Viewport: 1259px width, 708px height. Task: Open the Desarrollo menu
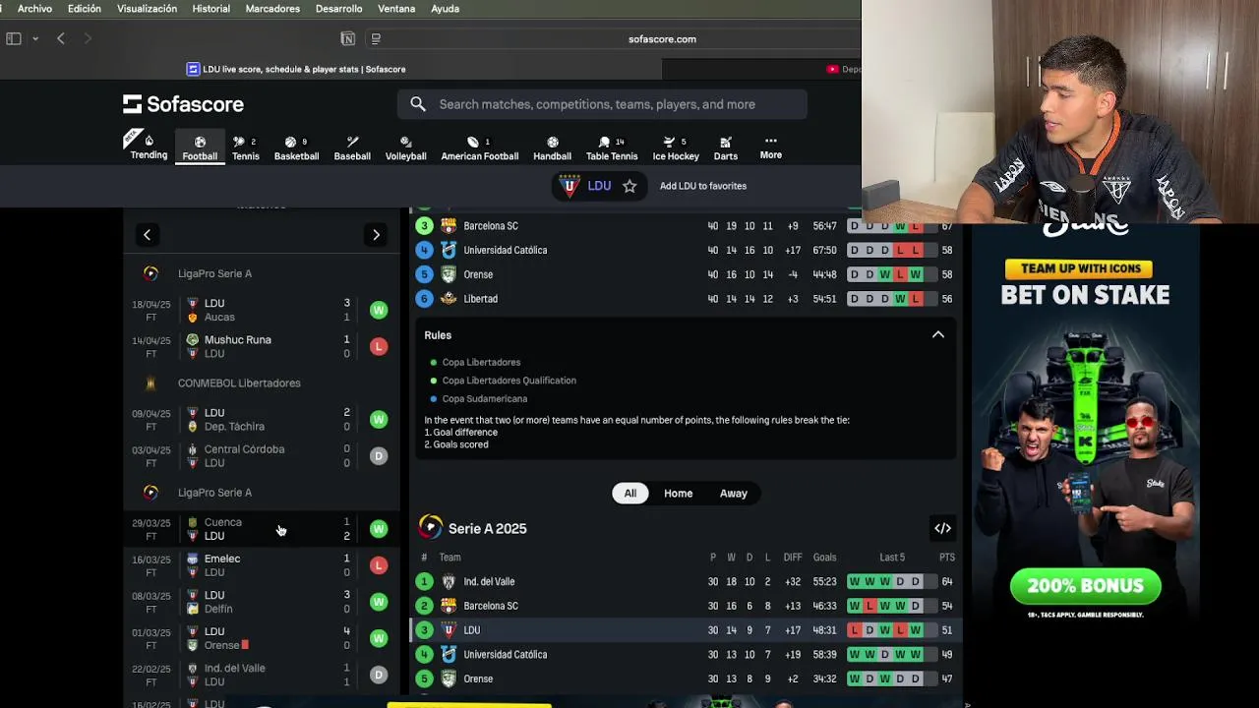pyautogui.click(x=338, y=9)
